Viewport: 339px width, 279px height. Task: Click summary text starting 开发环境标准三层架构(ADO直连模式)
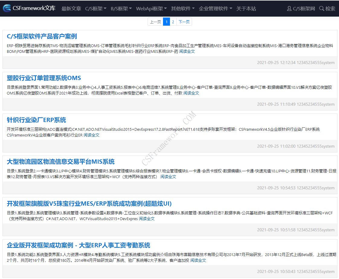tap(163, 132)
